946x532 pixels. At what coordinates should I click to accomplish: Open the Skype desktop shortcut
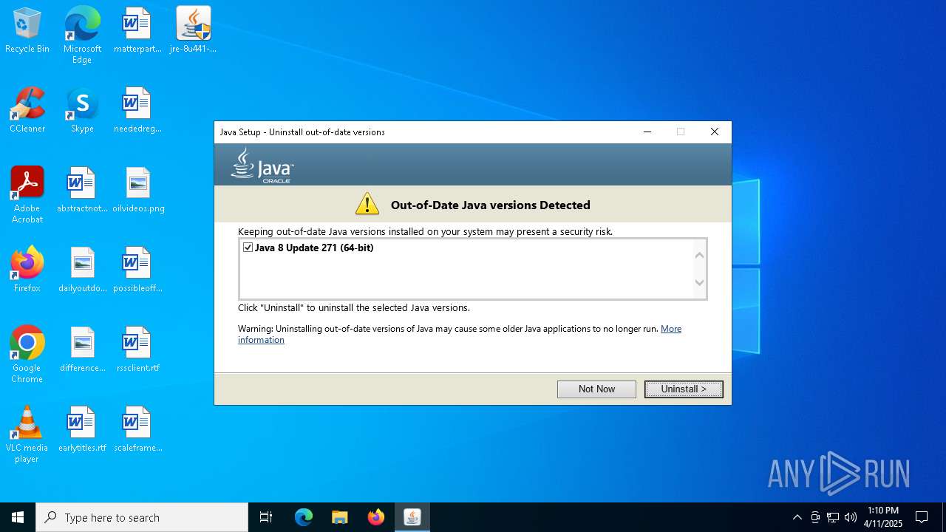click(x=82, y=111)
